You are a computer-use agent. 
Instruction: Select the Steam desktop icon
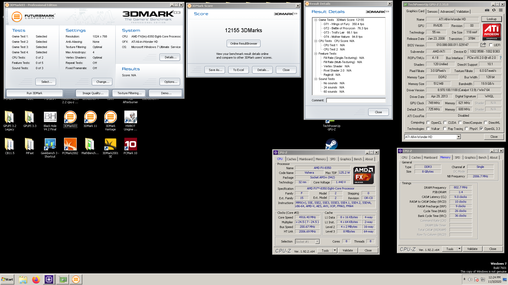point(332,144)
